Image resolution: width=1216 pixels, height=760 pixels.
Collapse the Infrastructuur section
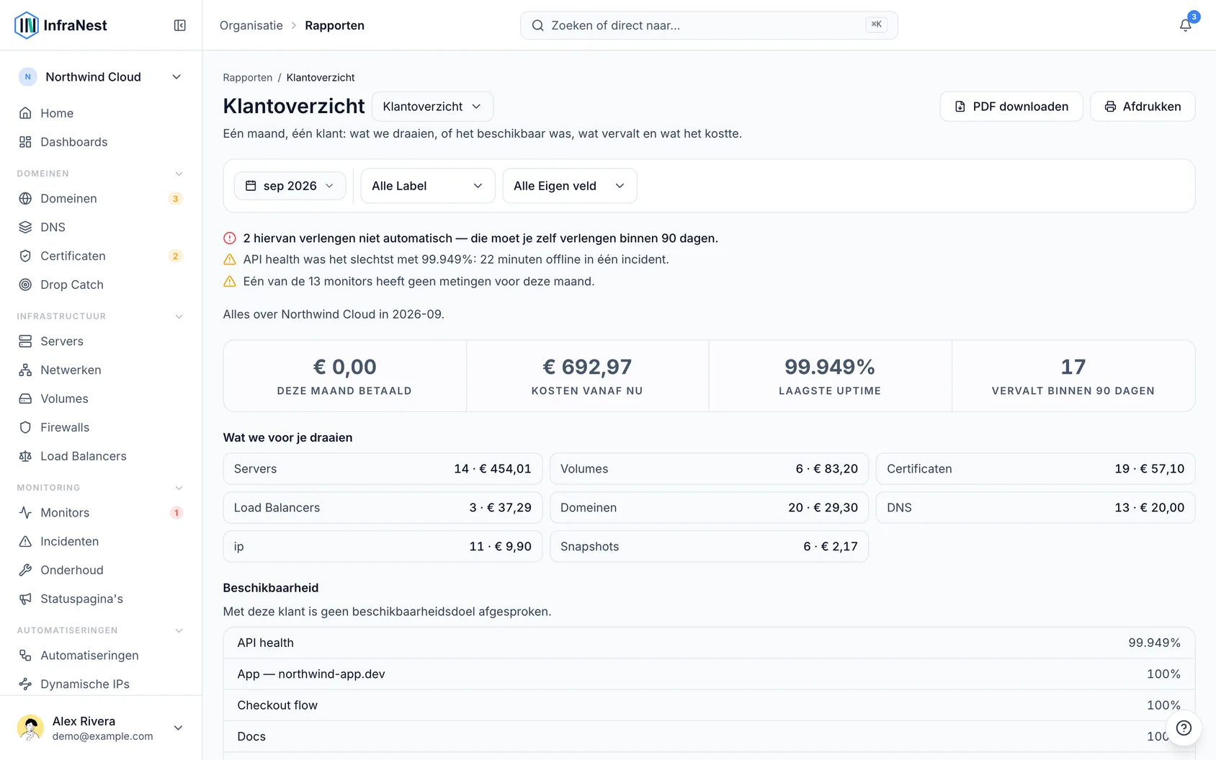179,316
